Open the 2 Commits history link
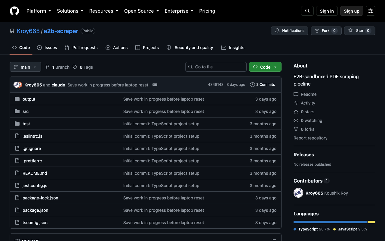The height and width of the screenshot is (241, 385). [x=263, y=85]
